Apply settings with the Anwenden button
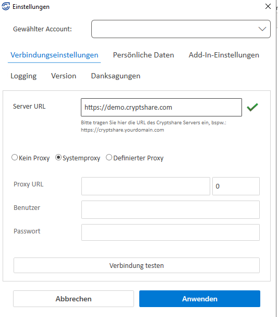Image resolution: width=278 pixels, height=317 pixels. [x=200, y=299]
